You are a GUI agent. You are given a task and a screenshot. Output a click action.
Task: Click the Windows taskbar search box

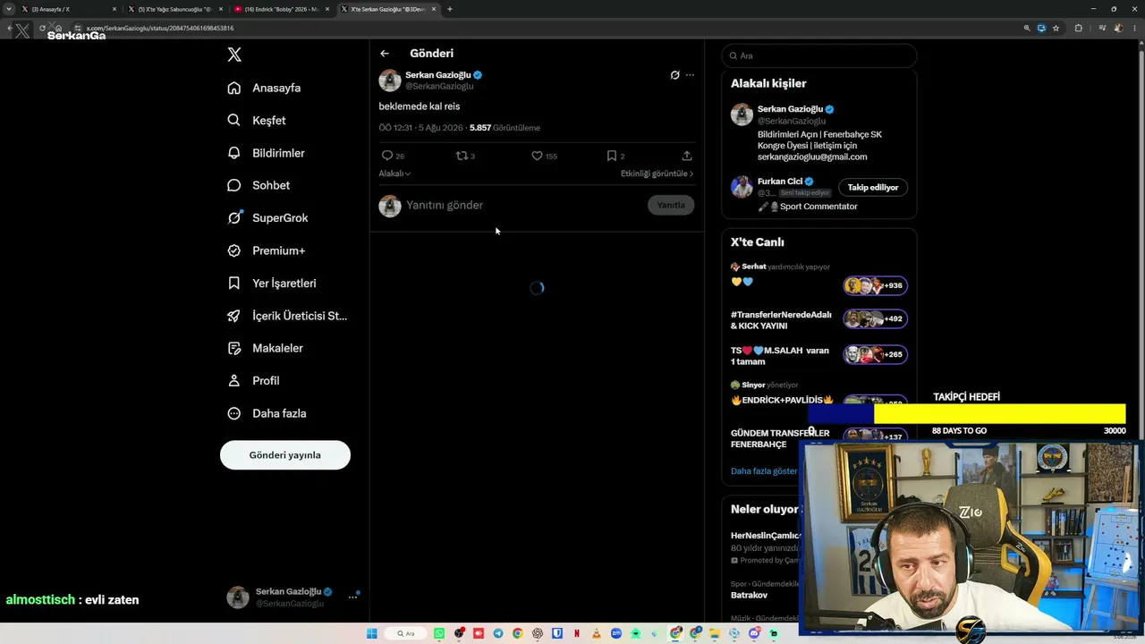[406, 633]
